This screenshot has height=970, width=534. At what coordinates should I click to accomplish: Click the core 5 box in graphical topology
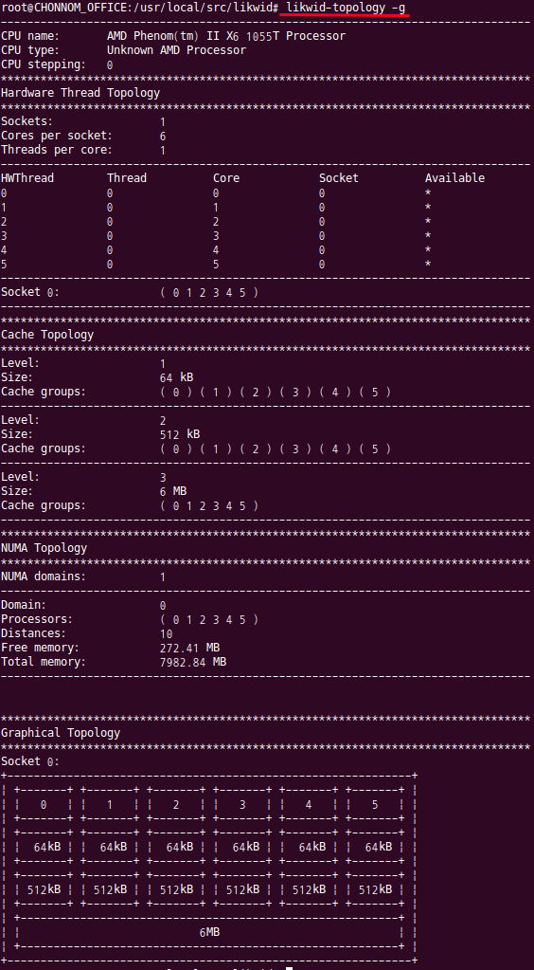375,805
